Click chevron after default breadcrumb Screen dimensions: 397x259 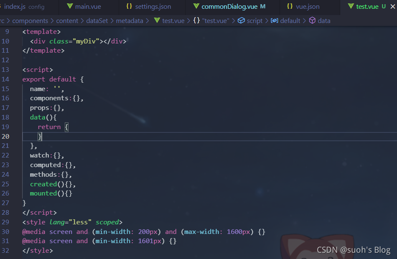tap(304, 21)
